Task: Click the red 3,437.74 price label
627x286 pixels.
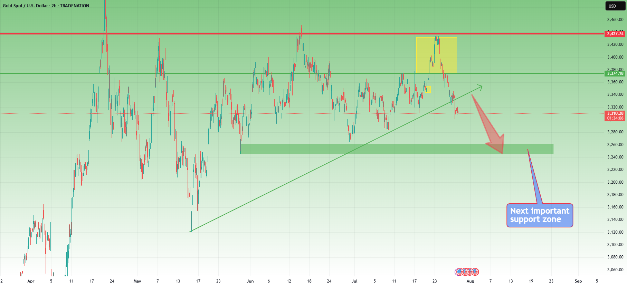Action: [615, 33]
